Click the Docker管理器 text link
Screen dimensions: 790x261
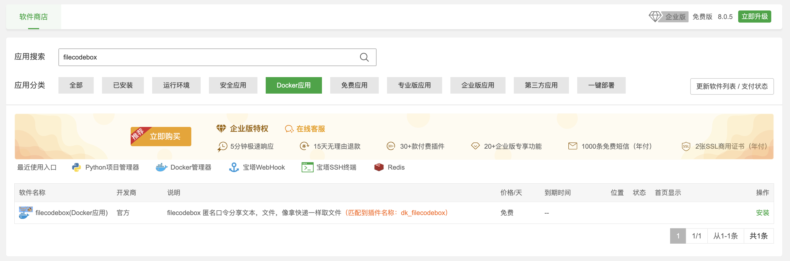point(191,167)
